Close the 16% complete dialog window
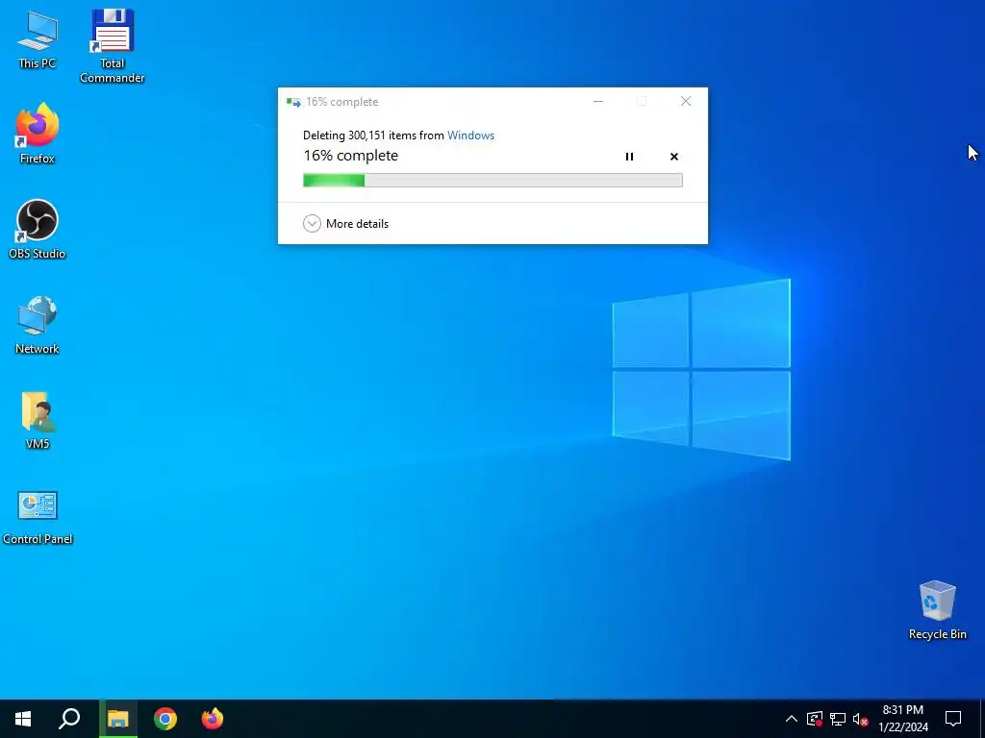 [685, 101]
